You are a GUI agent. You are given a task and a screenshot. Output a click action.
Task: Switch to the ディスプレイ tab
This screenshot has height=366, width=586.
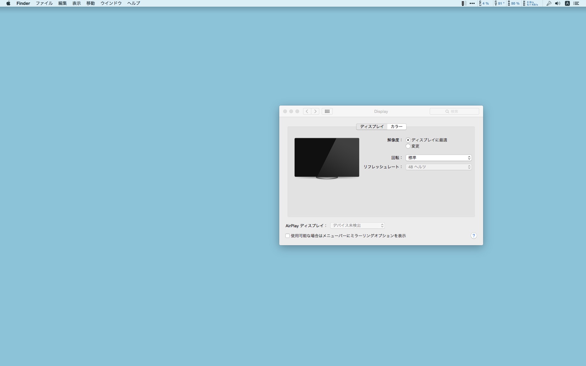pyautogui.click(x=372, y=127)
